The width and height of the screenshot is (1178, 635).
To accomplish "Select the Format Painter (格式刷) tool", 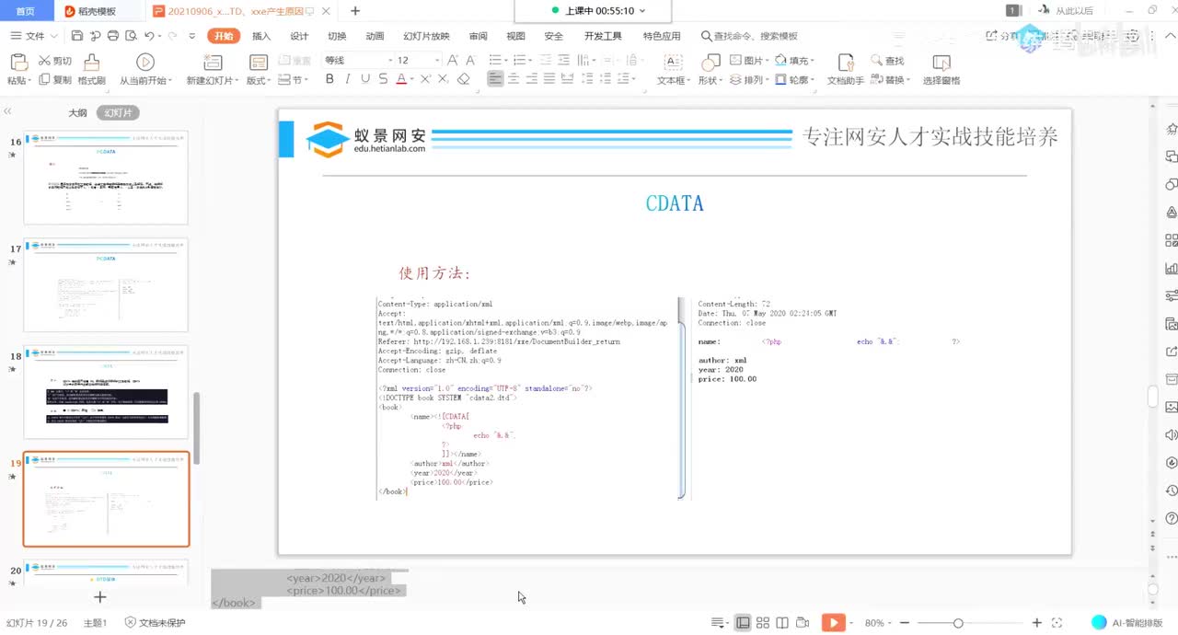I will [x=91, y=69].
